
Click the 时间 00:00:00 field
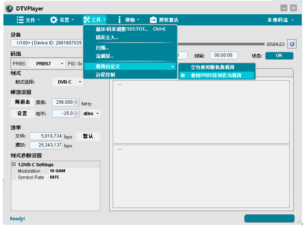[x=223, y=55]
